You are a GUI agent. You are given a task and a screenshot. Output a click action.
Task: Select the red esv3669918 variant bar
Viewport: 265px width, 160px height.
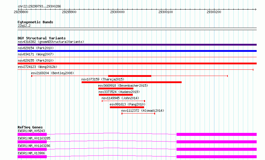(116, 88)
